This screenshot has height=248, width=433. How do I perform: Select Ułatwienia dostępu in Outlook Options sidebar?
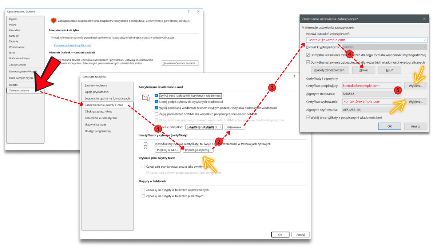[20, 58]
